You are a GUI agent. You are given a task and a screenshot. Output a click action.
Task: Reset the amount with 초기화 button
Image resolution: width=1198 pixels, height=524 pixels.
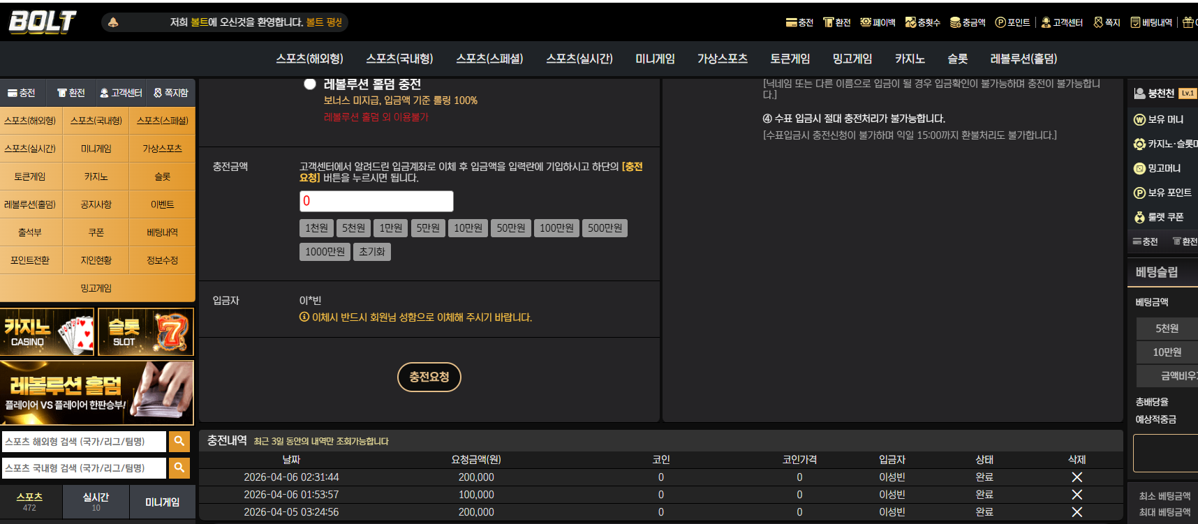[x=372, y=252]
